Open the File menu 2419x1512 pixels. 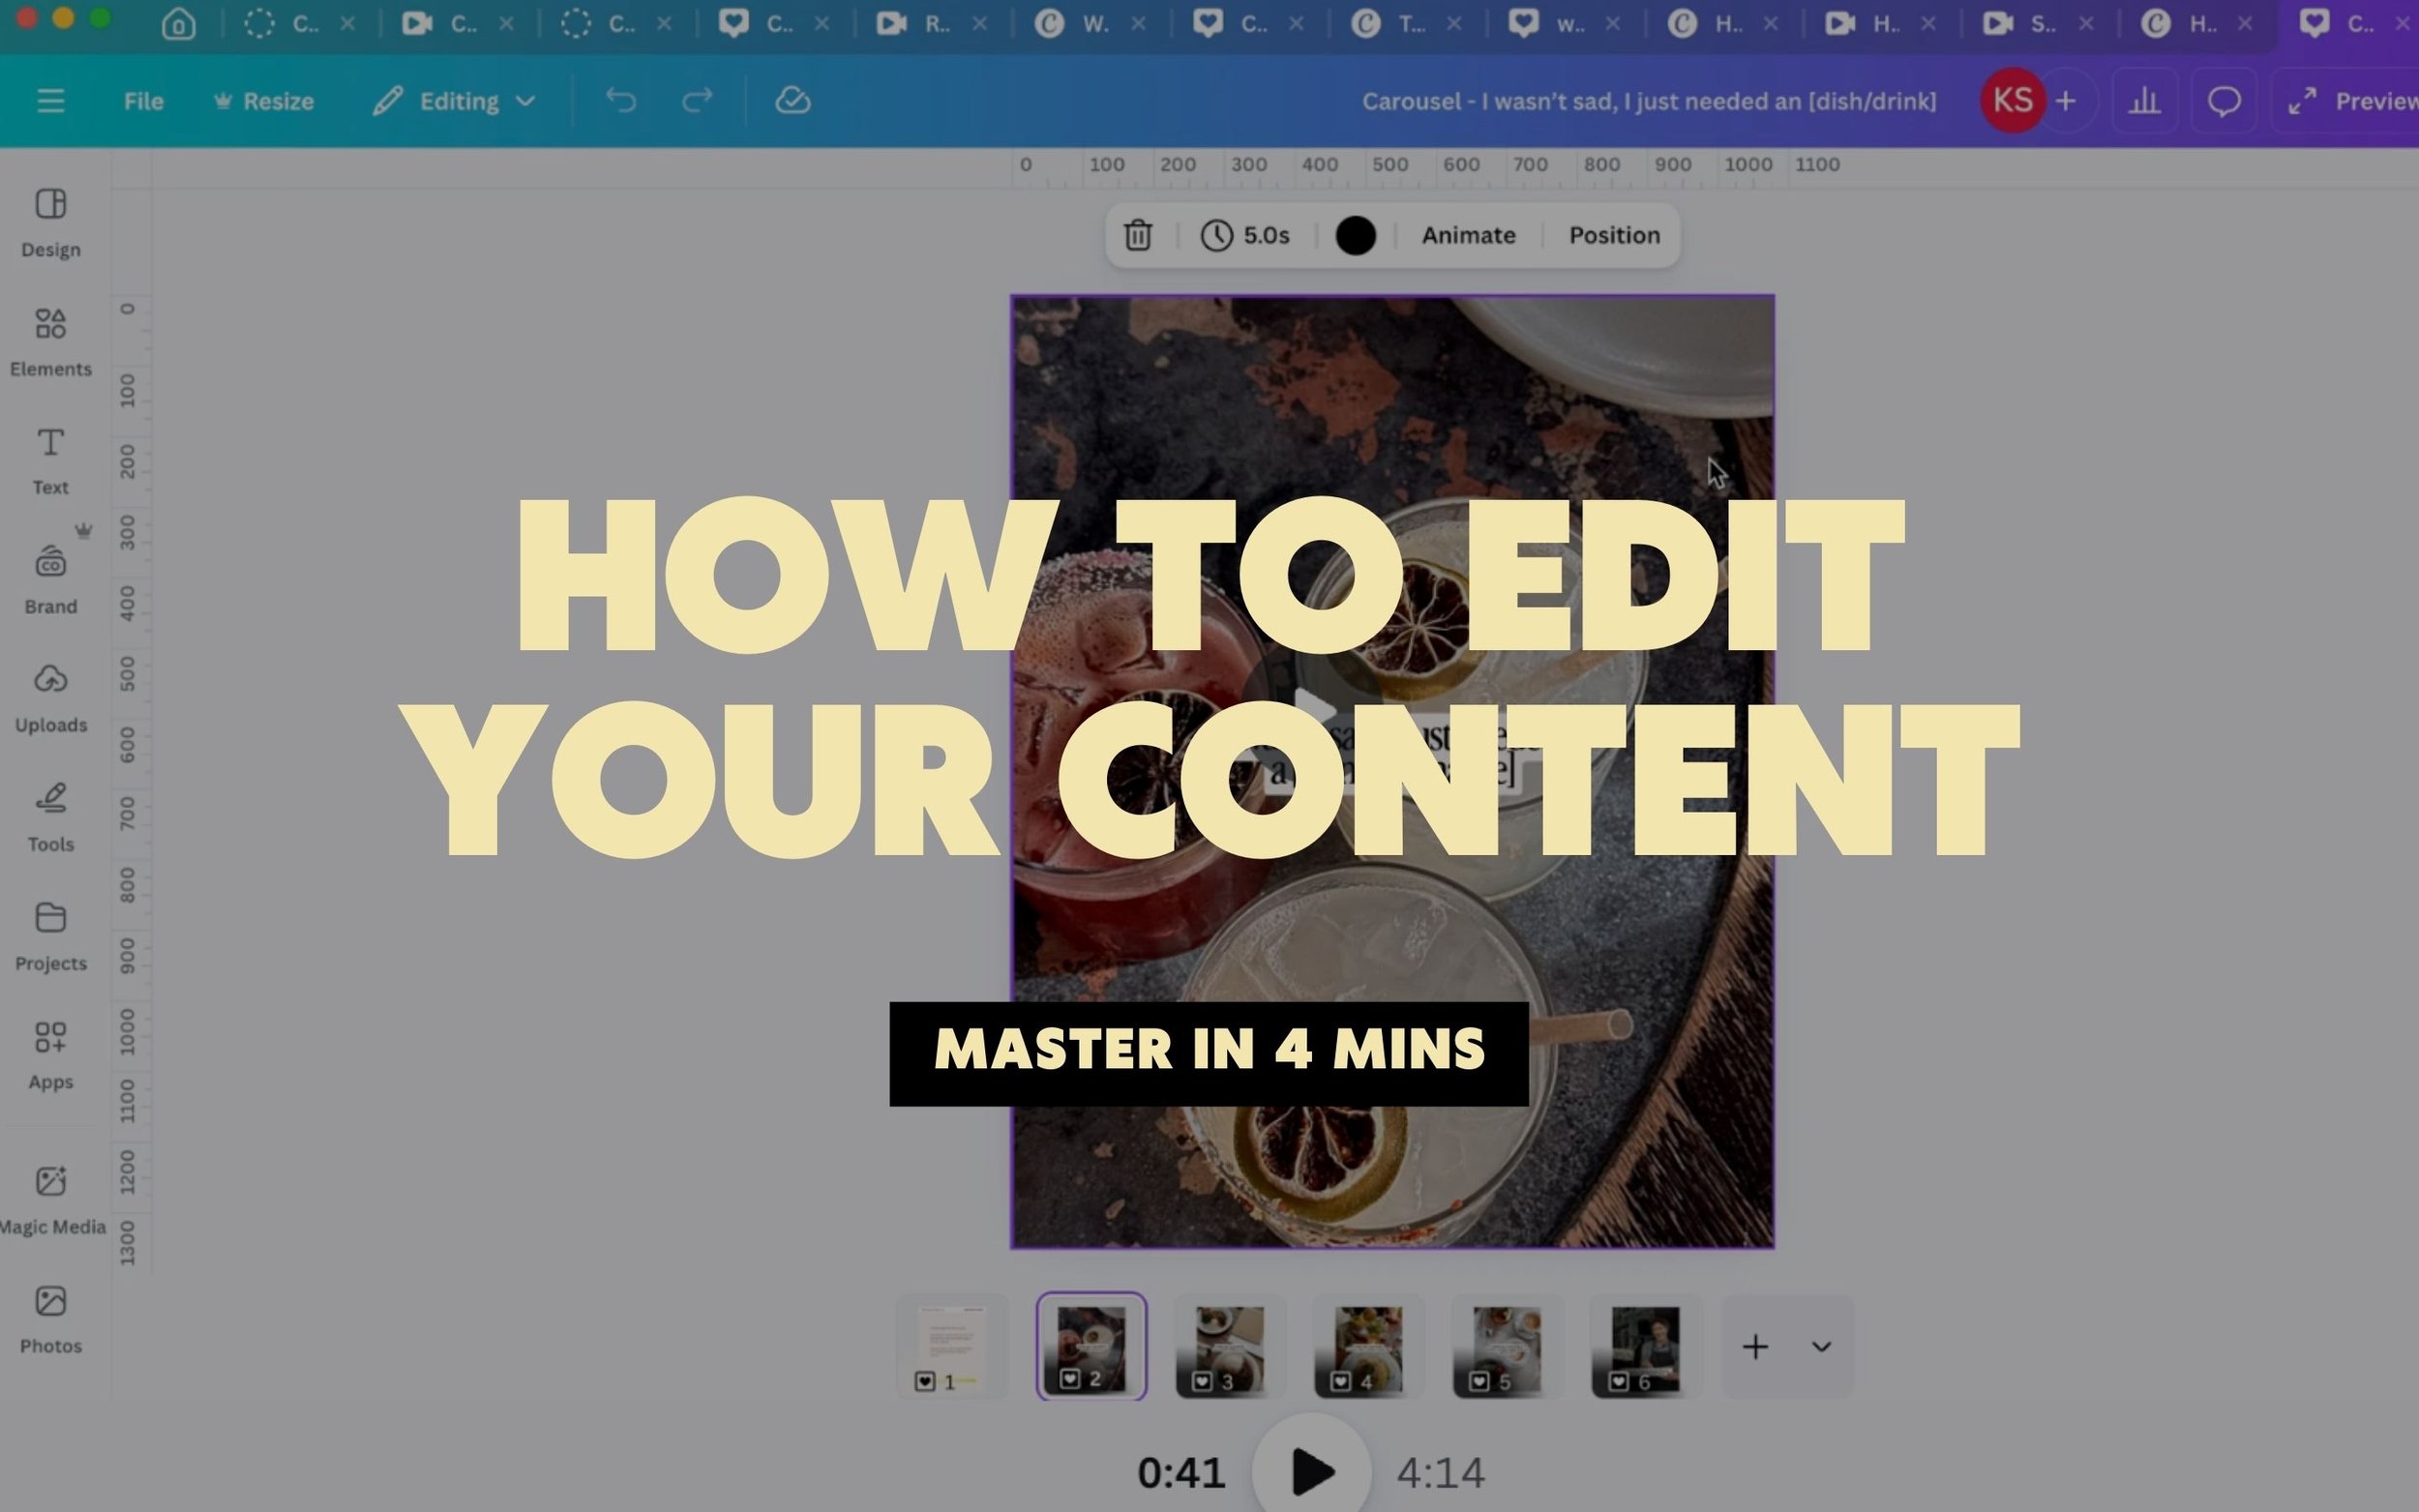pos(143,101)
